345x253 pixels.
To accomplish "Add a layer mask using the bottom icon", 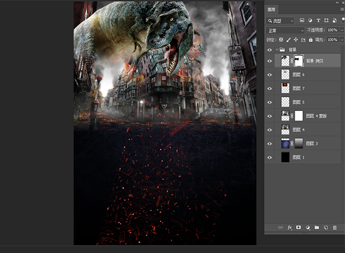I will click(x=298, y=228).
